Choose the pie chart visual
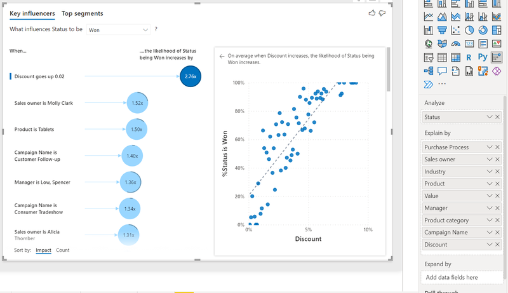This screenshot has height=293, width=508. (x=469, y=30)
